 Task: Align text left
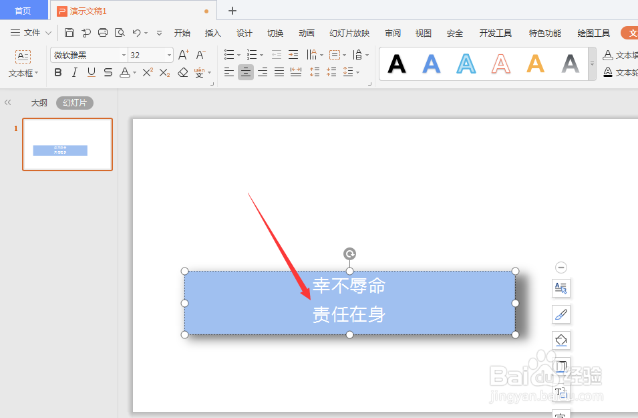tap(229, 72)
